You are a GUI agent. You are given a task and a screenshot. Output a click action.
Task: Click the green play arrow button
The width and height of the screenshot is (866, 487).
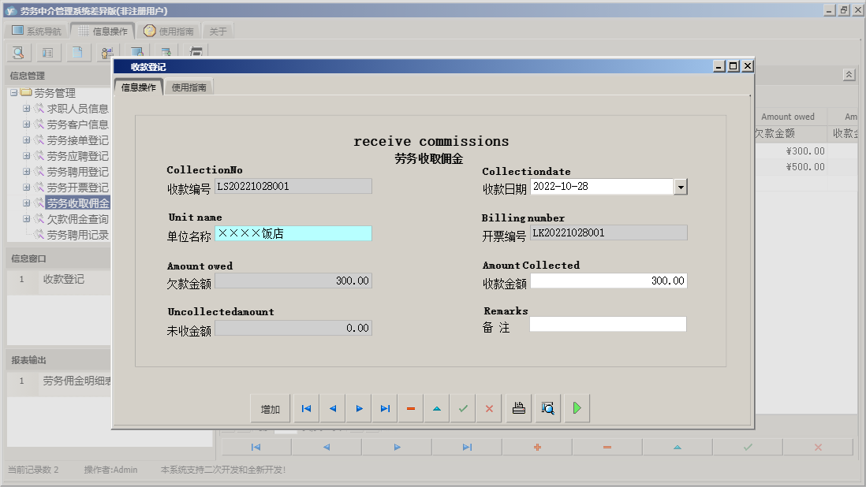pyautogui.click(x=577, y=409)
